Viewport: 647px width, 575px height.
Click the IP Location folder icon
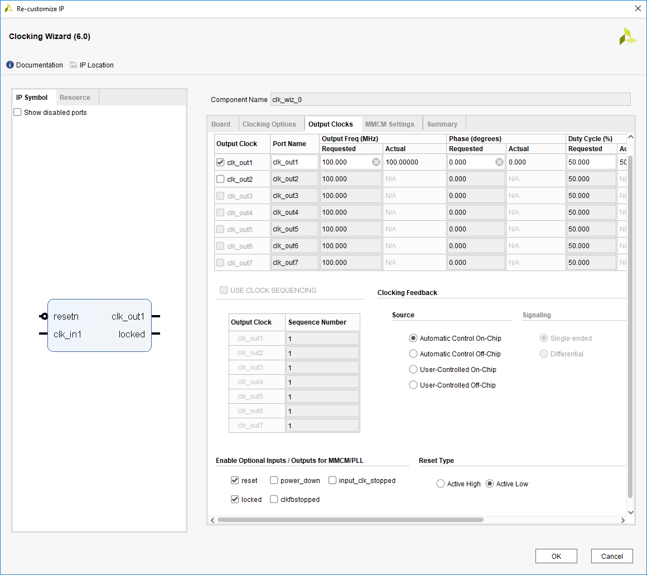(x=74, y=65)
